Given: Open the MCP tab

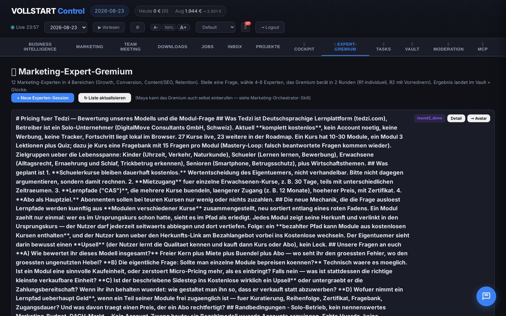Looking at the screenshot, I should point(483,47).
